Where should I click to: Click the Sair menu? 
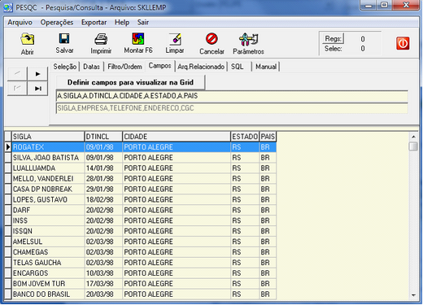click(x=143, y=22)
